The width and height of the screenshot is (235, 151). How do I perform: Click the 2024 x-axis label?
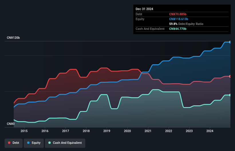click(x=210, y=131)
